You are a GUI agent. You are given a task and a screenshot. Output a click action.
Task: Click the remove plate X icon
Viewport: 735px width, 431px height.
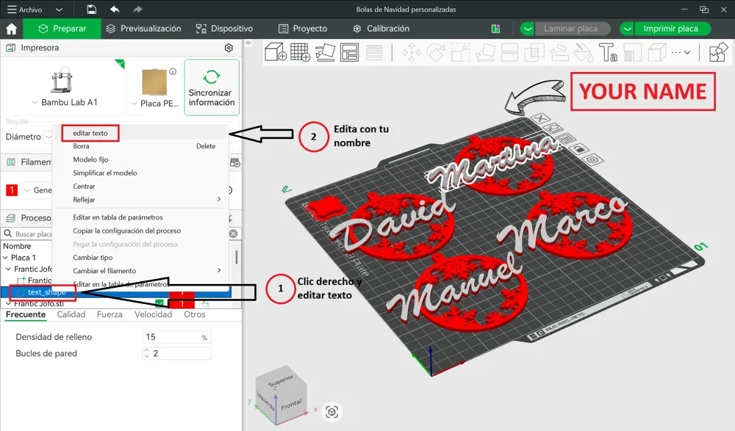pyautogui.click(x=540, y=118)
